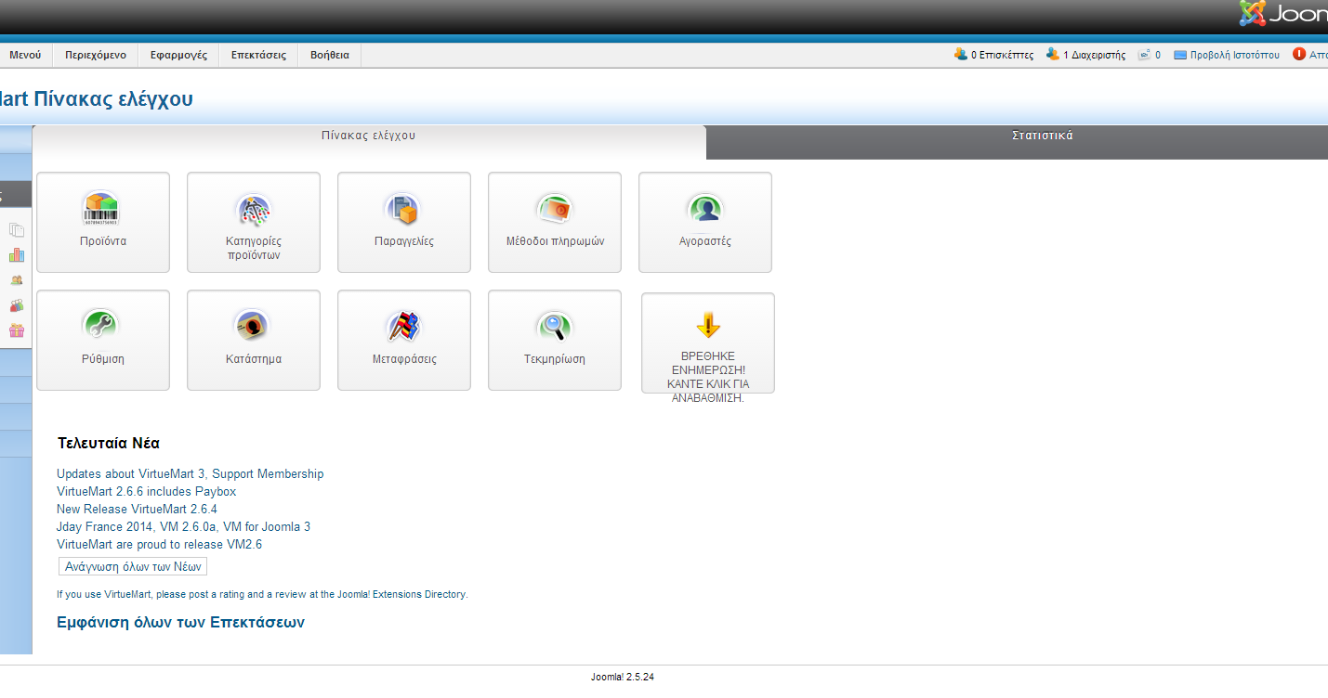This screenshot has width=1328, height=698.
Task: Click the sidebar two-users icon
Action: (17, 280)
